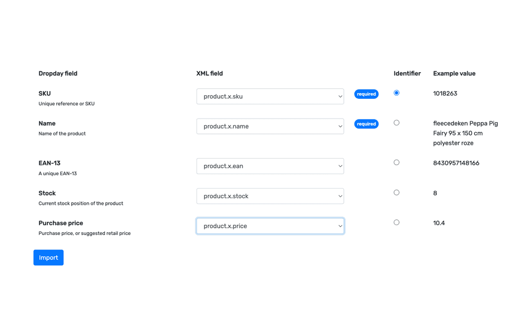
Task: Select Purchase price as the identifier
Action: [x=396, y=222]
